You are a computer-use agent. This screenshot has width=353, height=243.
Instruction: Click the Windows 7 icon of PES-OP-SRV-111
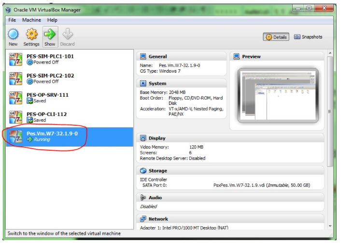[x=15, y=98]
